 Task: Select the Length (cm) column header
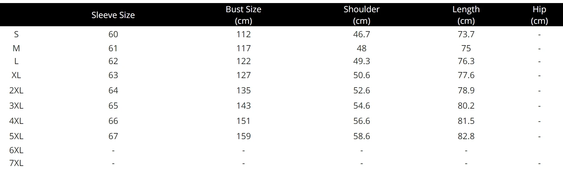tap(466, 15)
